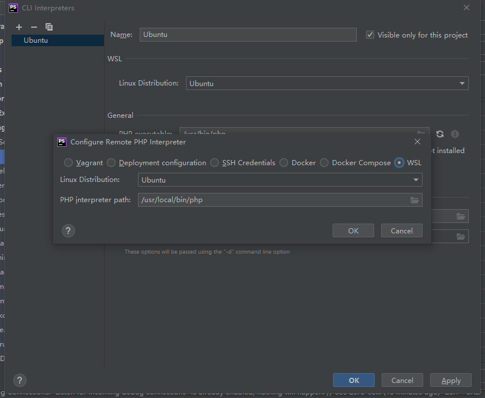Reload PHP info with refresh icon
485x398 pixels.
click(x=440, y=134)
